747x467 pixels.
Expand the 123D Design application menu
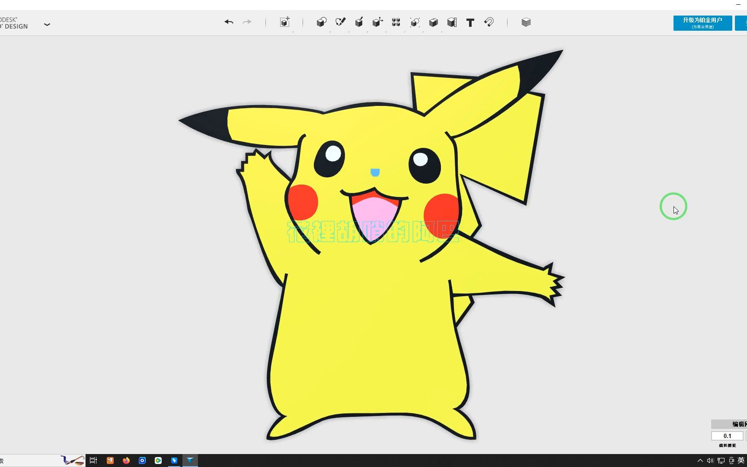click(47, 25)
